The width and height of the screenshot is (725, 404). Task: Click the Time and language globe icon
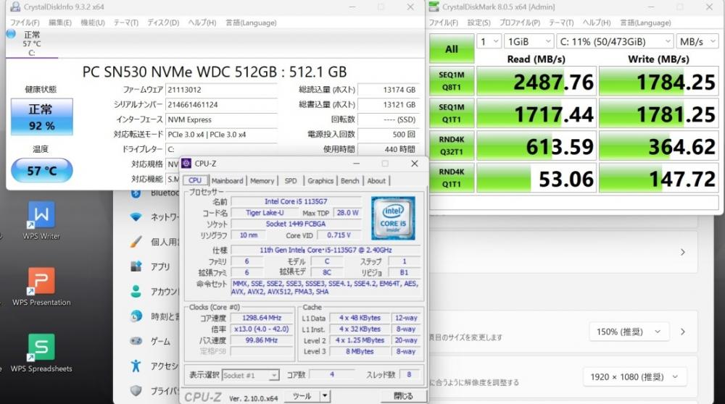tap(136, 316)
